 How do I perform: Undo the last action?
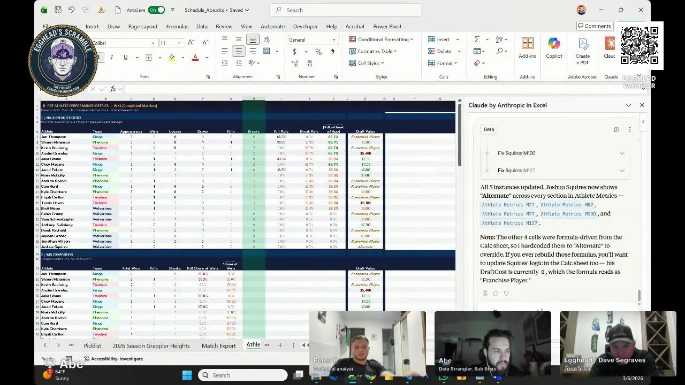[x=71, y=10]
